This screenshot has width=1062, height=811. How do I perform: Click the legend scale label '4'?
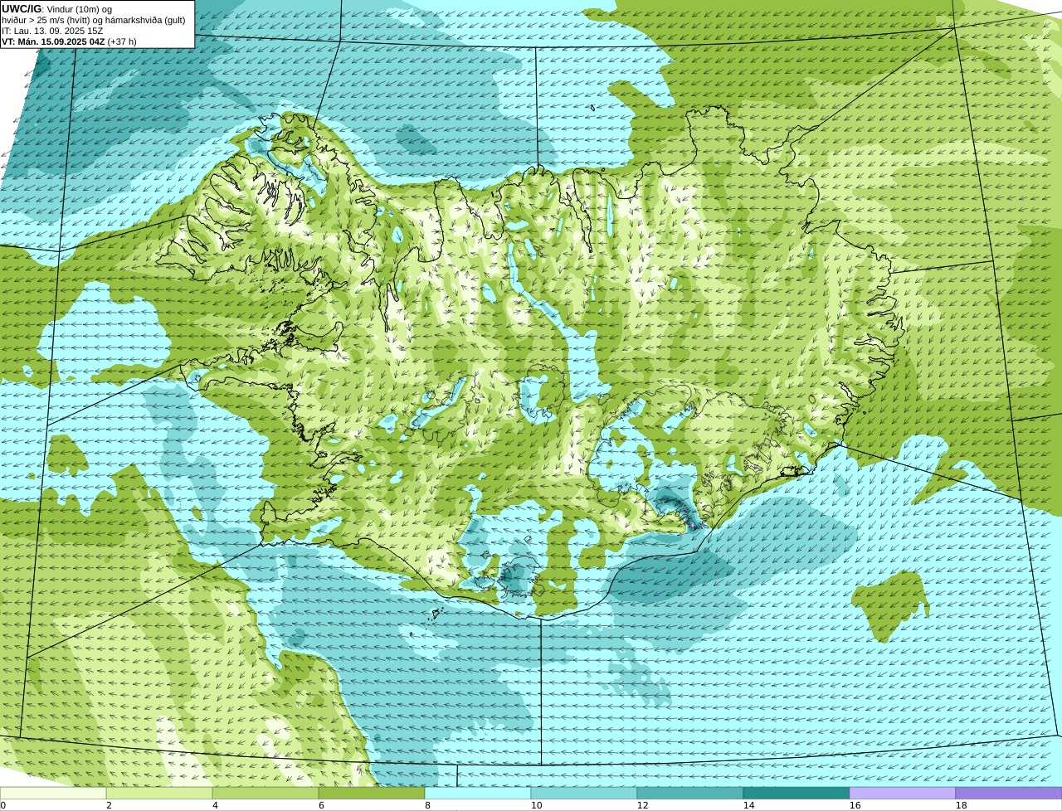[215, 805]
